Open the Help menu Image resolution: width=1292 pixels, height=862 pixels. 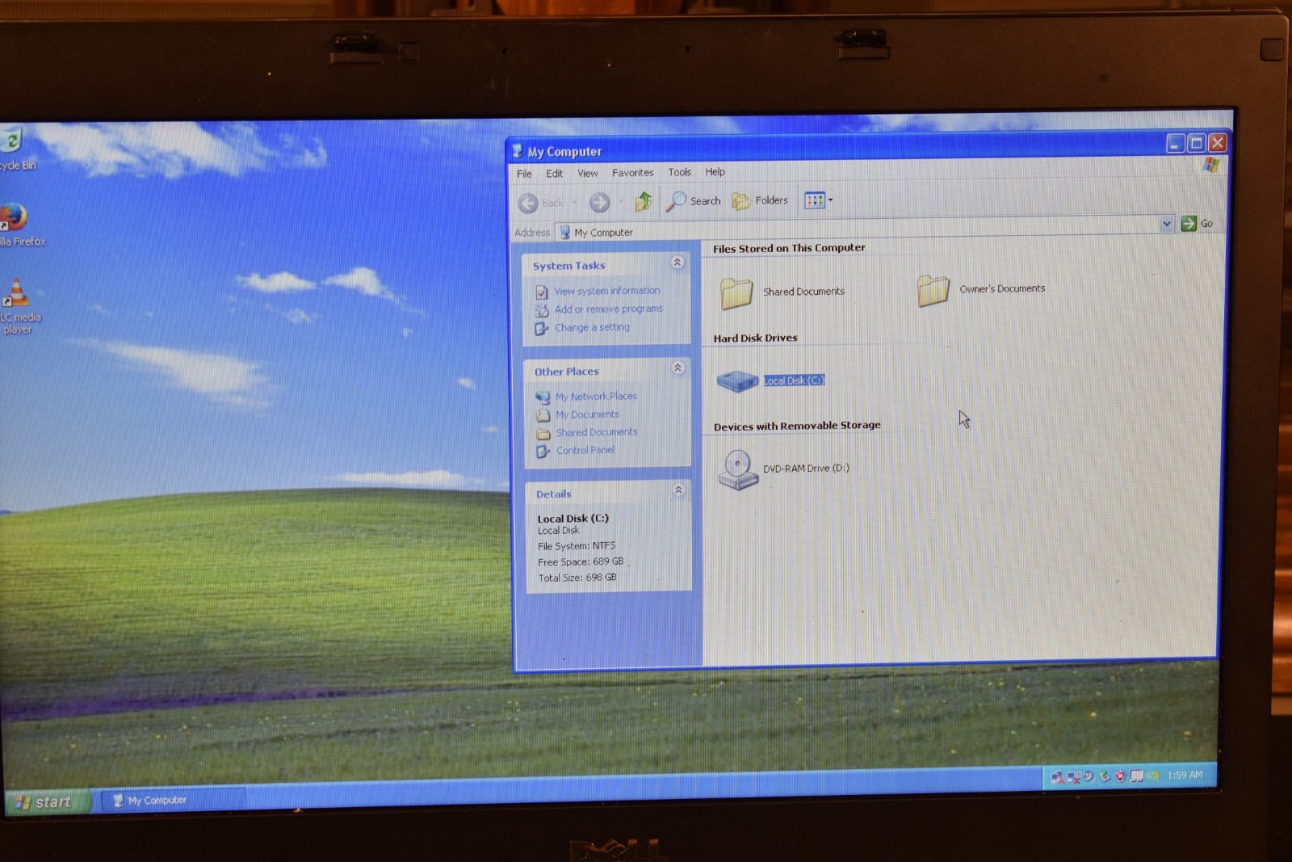715,171
